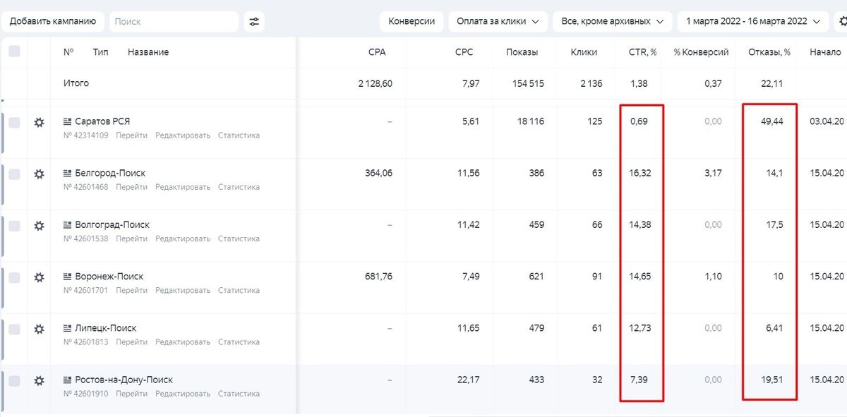
Task: Click Редактировать under Волгоград-Поиск
Action: (x=183, y=238)
